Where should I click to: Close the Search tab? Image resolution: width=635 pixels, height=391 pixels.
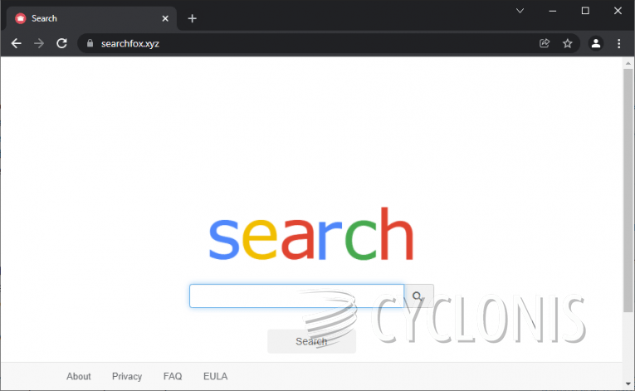pos(165,18)
